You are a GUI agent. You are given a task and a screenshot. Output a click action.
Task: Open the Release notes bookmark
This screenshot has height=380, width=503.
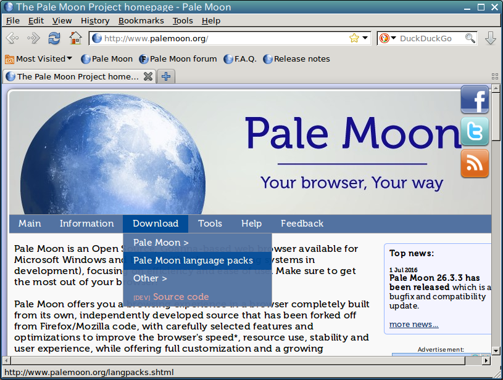click(296, 59)
